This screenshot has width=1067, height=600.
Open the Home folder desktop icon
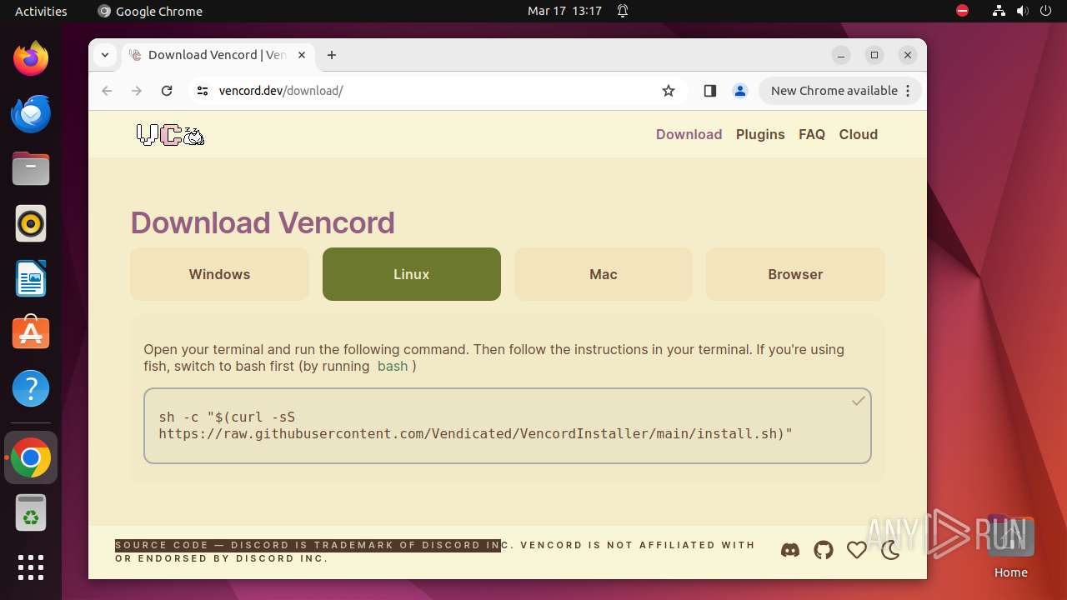(1010, 547)
